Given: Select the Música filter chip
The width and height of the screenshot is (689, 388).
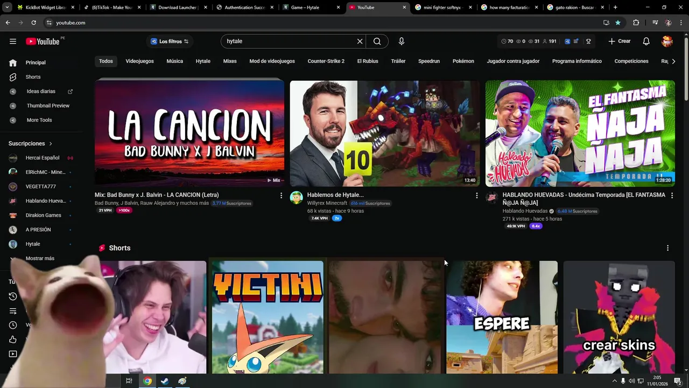Looking at the screenshot, I should click(x=174, y=61).
